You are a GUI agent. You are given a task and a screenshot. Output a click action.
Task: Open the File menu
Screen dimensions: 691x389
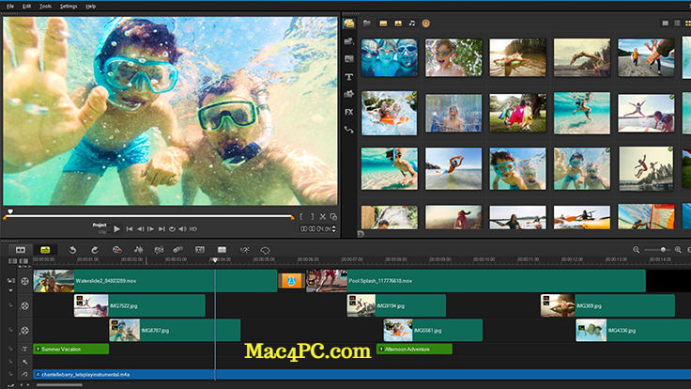(x=10, y=7)
